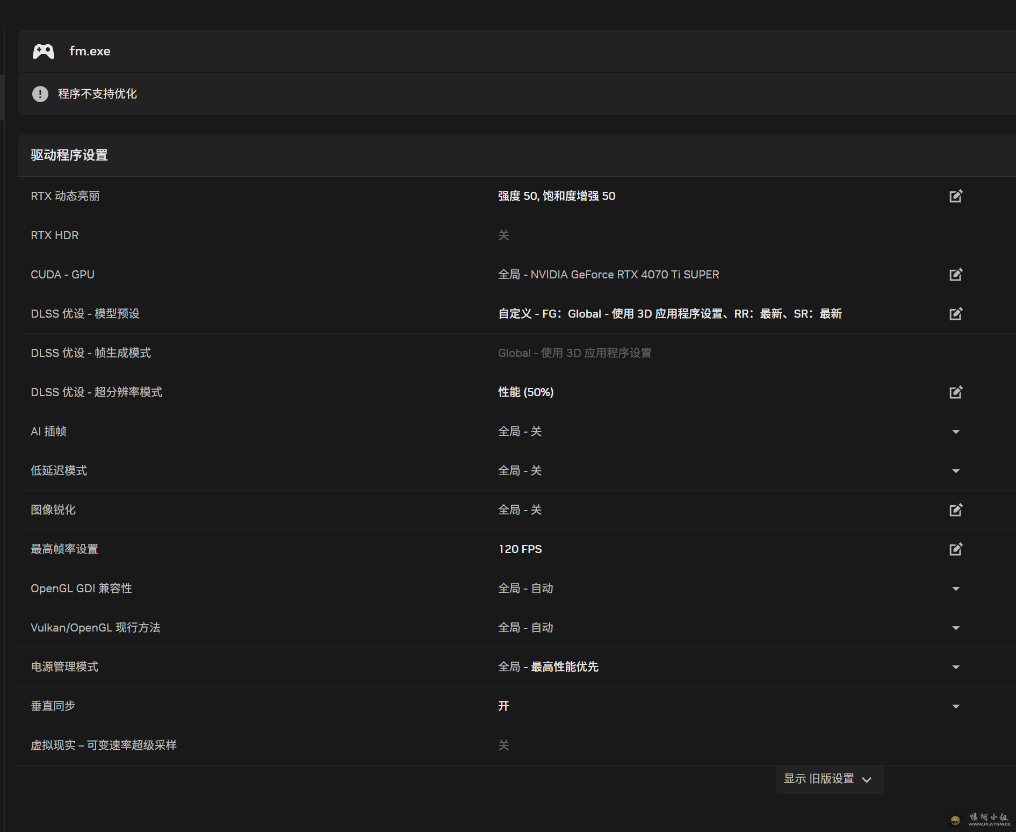Click the warning icon next to 程序不支持优化
The image size is (1016, 832).
pyautogui.click(x=40, y=94)
